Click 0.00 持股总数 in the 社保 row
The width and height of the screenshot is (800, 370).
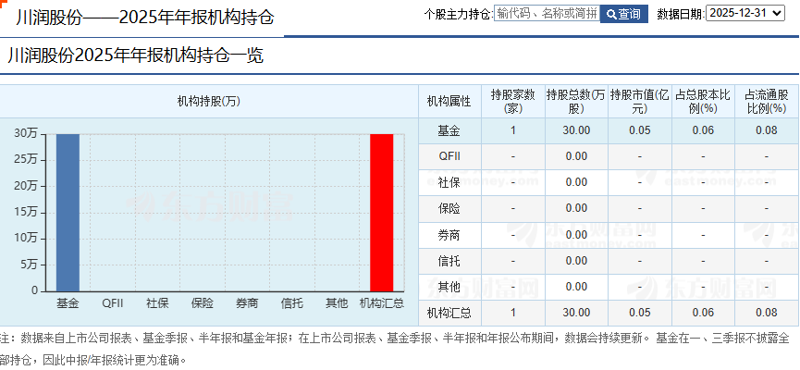[x=576, y=182]
